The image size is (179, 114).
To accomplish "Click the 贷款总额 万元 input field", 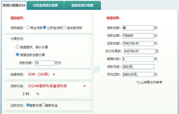I will pyautogui.click(x=45, y=63).
